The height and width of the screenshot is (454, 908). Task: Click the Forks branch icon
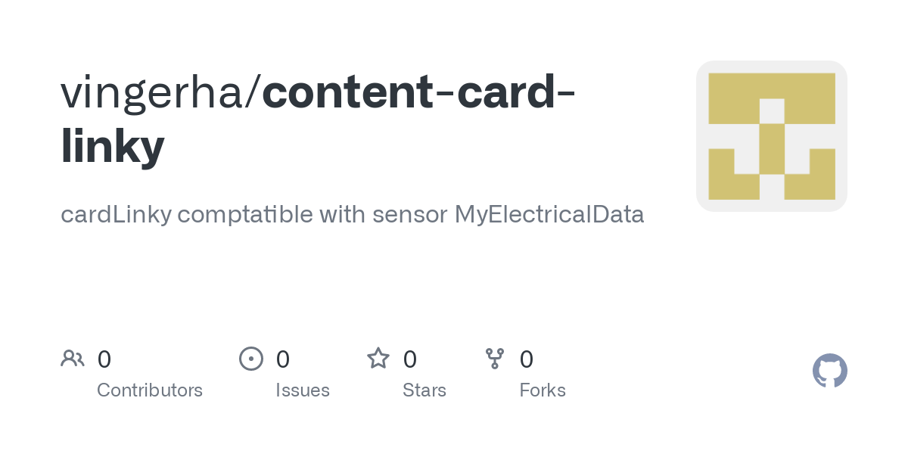click(495, 359)
